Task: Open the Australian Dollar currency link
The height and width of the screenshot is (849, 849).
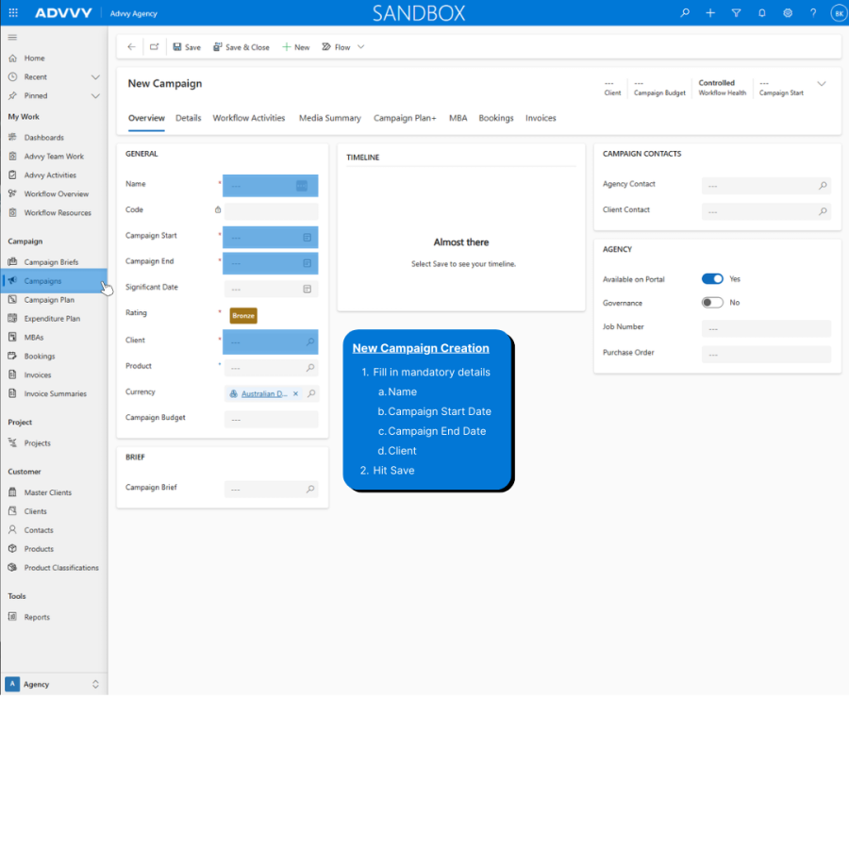Action: [264, 393]
